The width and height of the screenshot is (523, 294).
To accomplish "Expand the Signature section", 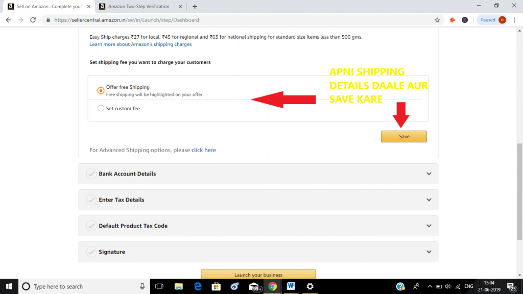I will pyautogui.click(x=258, y=252).
